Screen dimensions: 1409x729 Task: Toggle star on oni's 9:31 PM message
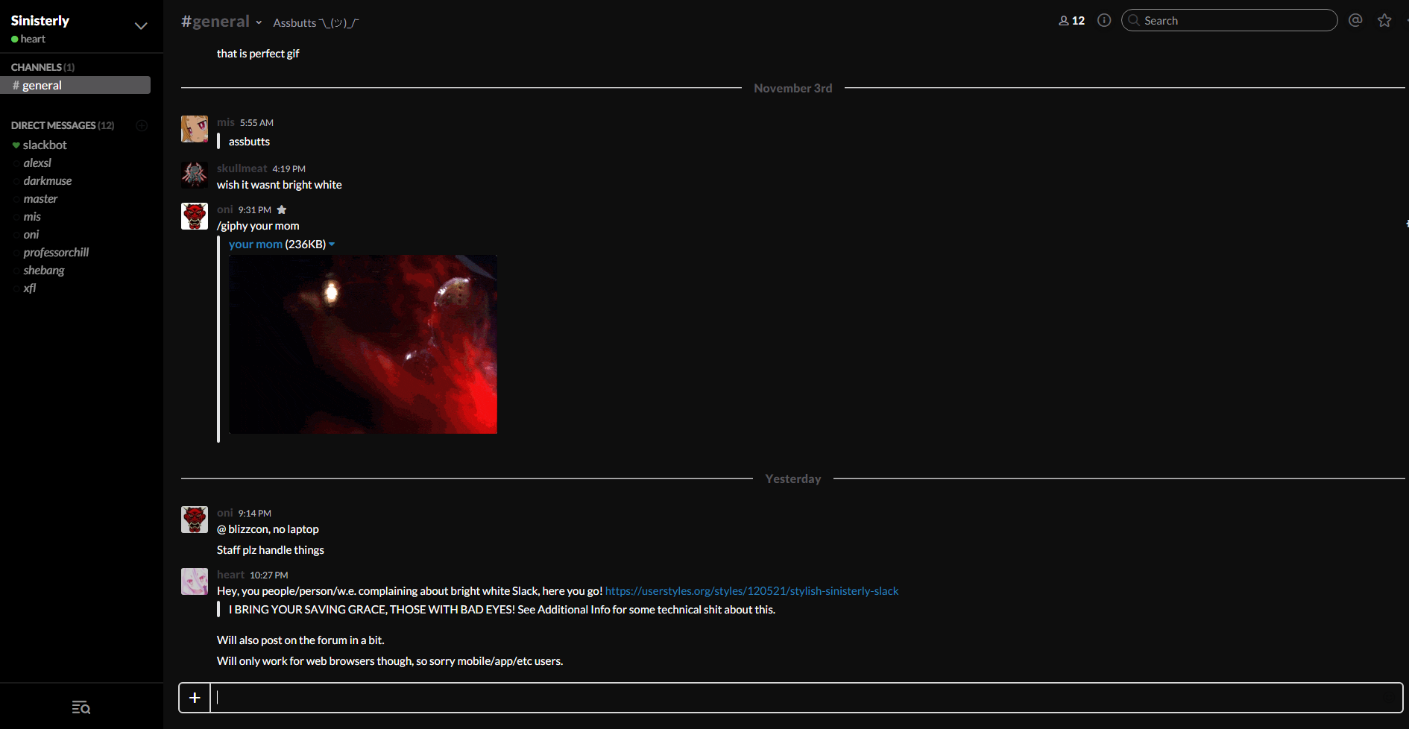pyautogui.click(x=282, y=210)
